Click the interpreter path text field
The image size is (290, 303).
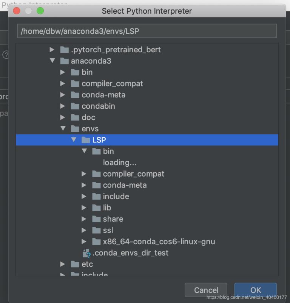(x=147, y=31)
